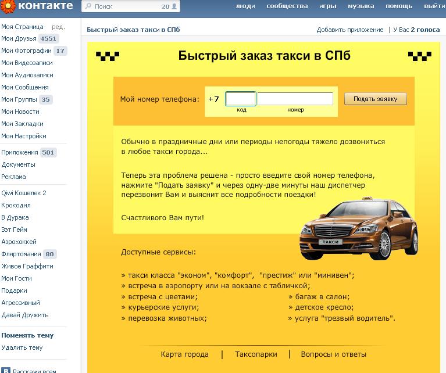Open Вопросы и ответы link
This screenshot has height=373, width=446.
[x=334, y=354]
